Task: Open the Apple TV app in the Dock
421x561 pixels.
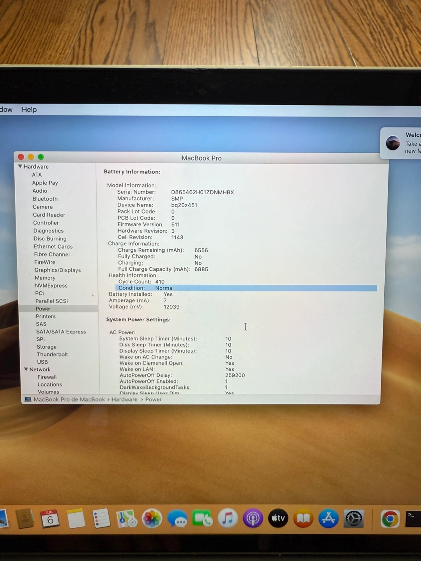Action: [x=278, y=519]
